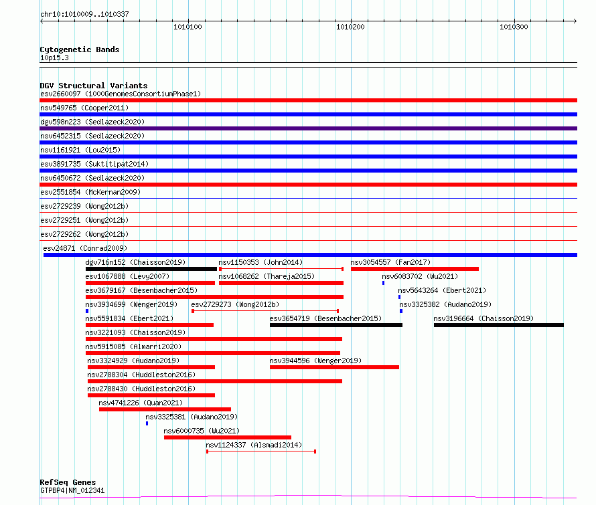Click the esv2660097 1000GenomesConsortiumPhase1 variant label
Screen dimensions: 596x505
(121, 94)
